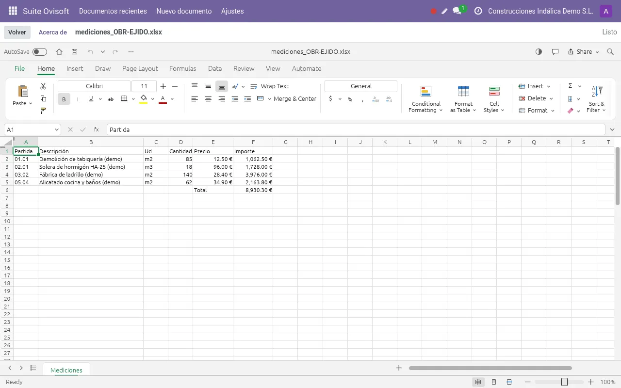The width and height of the screenshot is (621, 388).
Task: Click the Home icon next to AutoSave
Action: [x=59, y=51]
